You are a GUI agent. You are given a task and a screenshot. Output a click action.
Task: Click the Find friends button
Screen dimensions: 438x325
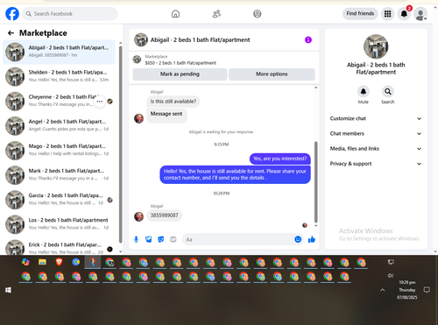point(360,13)
